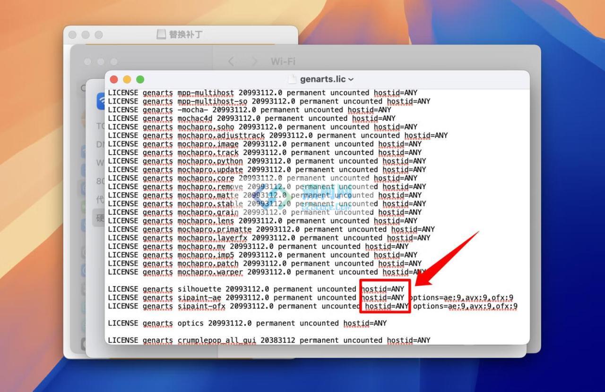Click 'mochapro.python' in the license text
Screen dimensions: 605x392
(210, 161)
